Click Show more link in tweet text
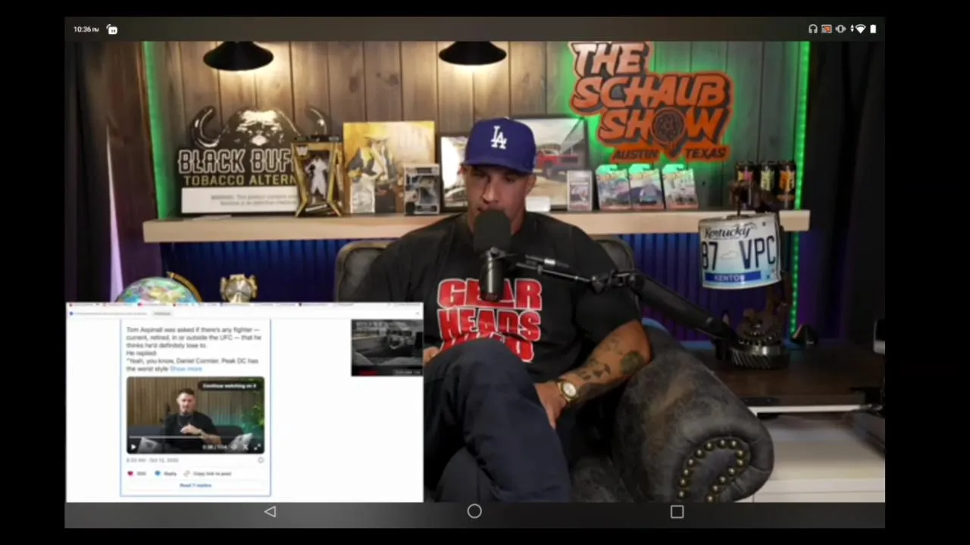 [x=186, y=369]
